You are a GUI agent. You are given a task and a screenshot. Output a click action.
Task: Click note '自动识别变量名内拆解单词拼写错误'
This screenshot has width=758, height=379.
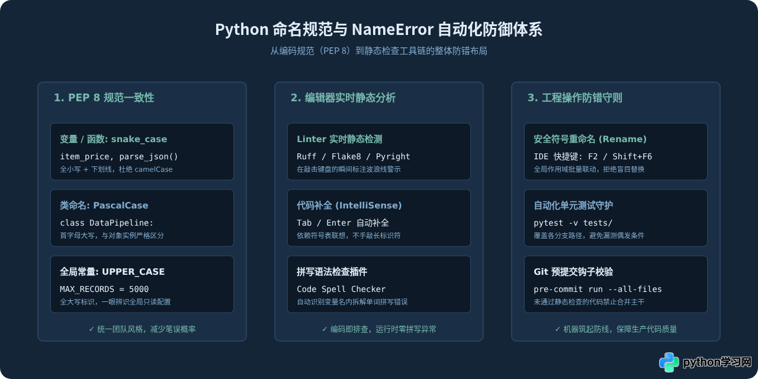pos(352,302)
